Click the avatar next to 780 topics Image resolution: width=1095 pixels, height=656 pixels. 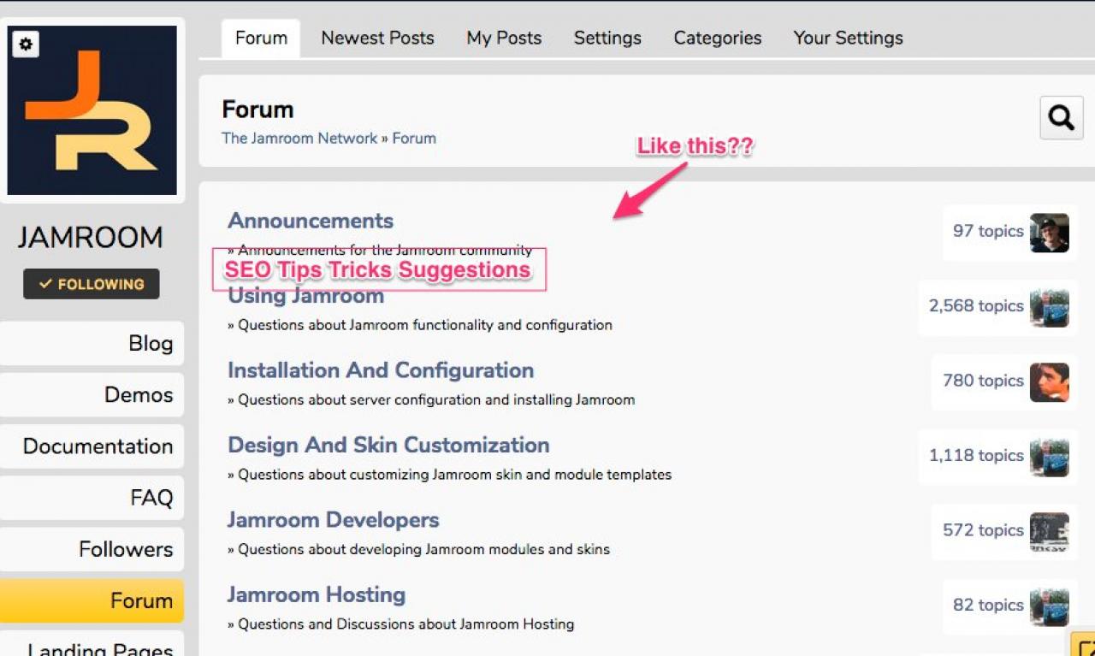point(1049,381)
